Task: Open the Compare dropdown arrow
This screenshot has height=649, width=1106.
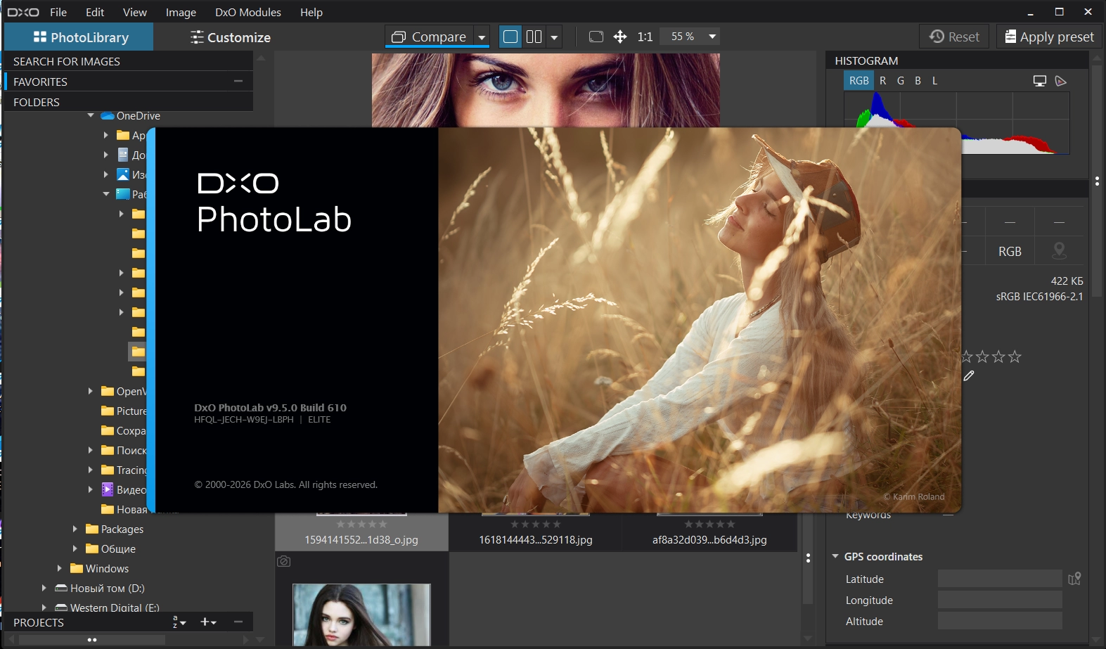Action: tap(482, 37)
